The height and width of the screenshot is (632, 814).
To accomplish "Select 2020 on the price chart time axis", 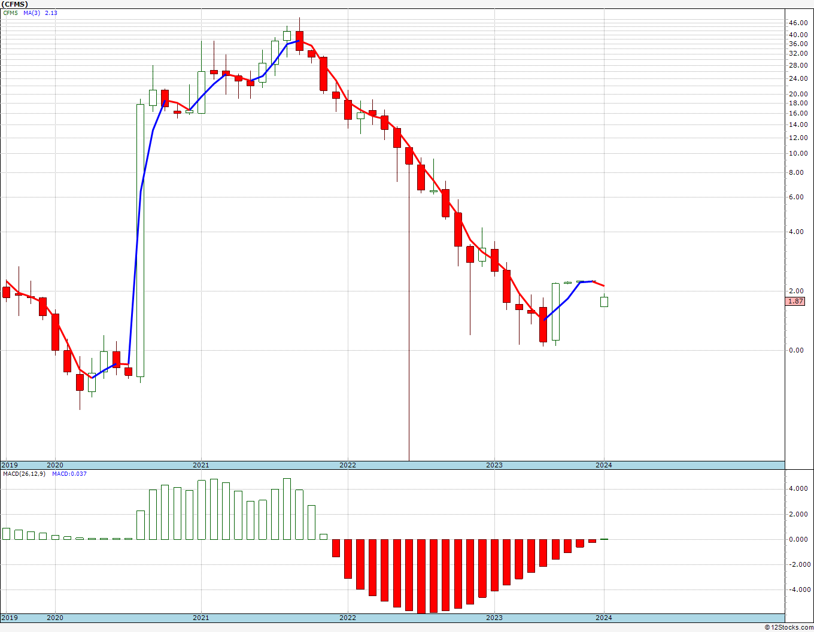I will click(55, 465).
